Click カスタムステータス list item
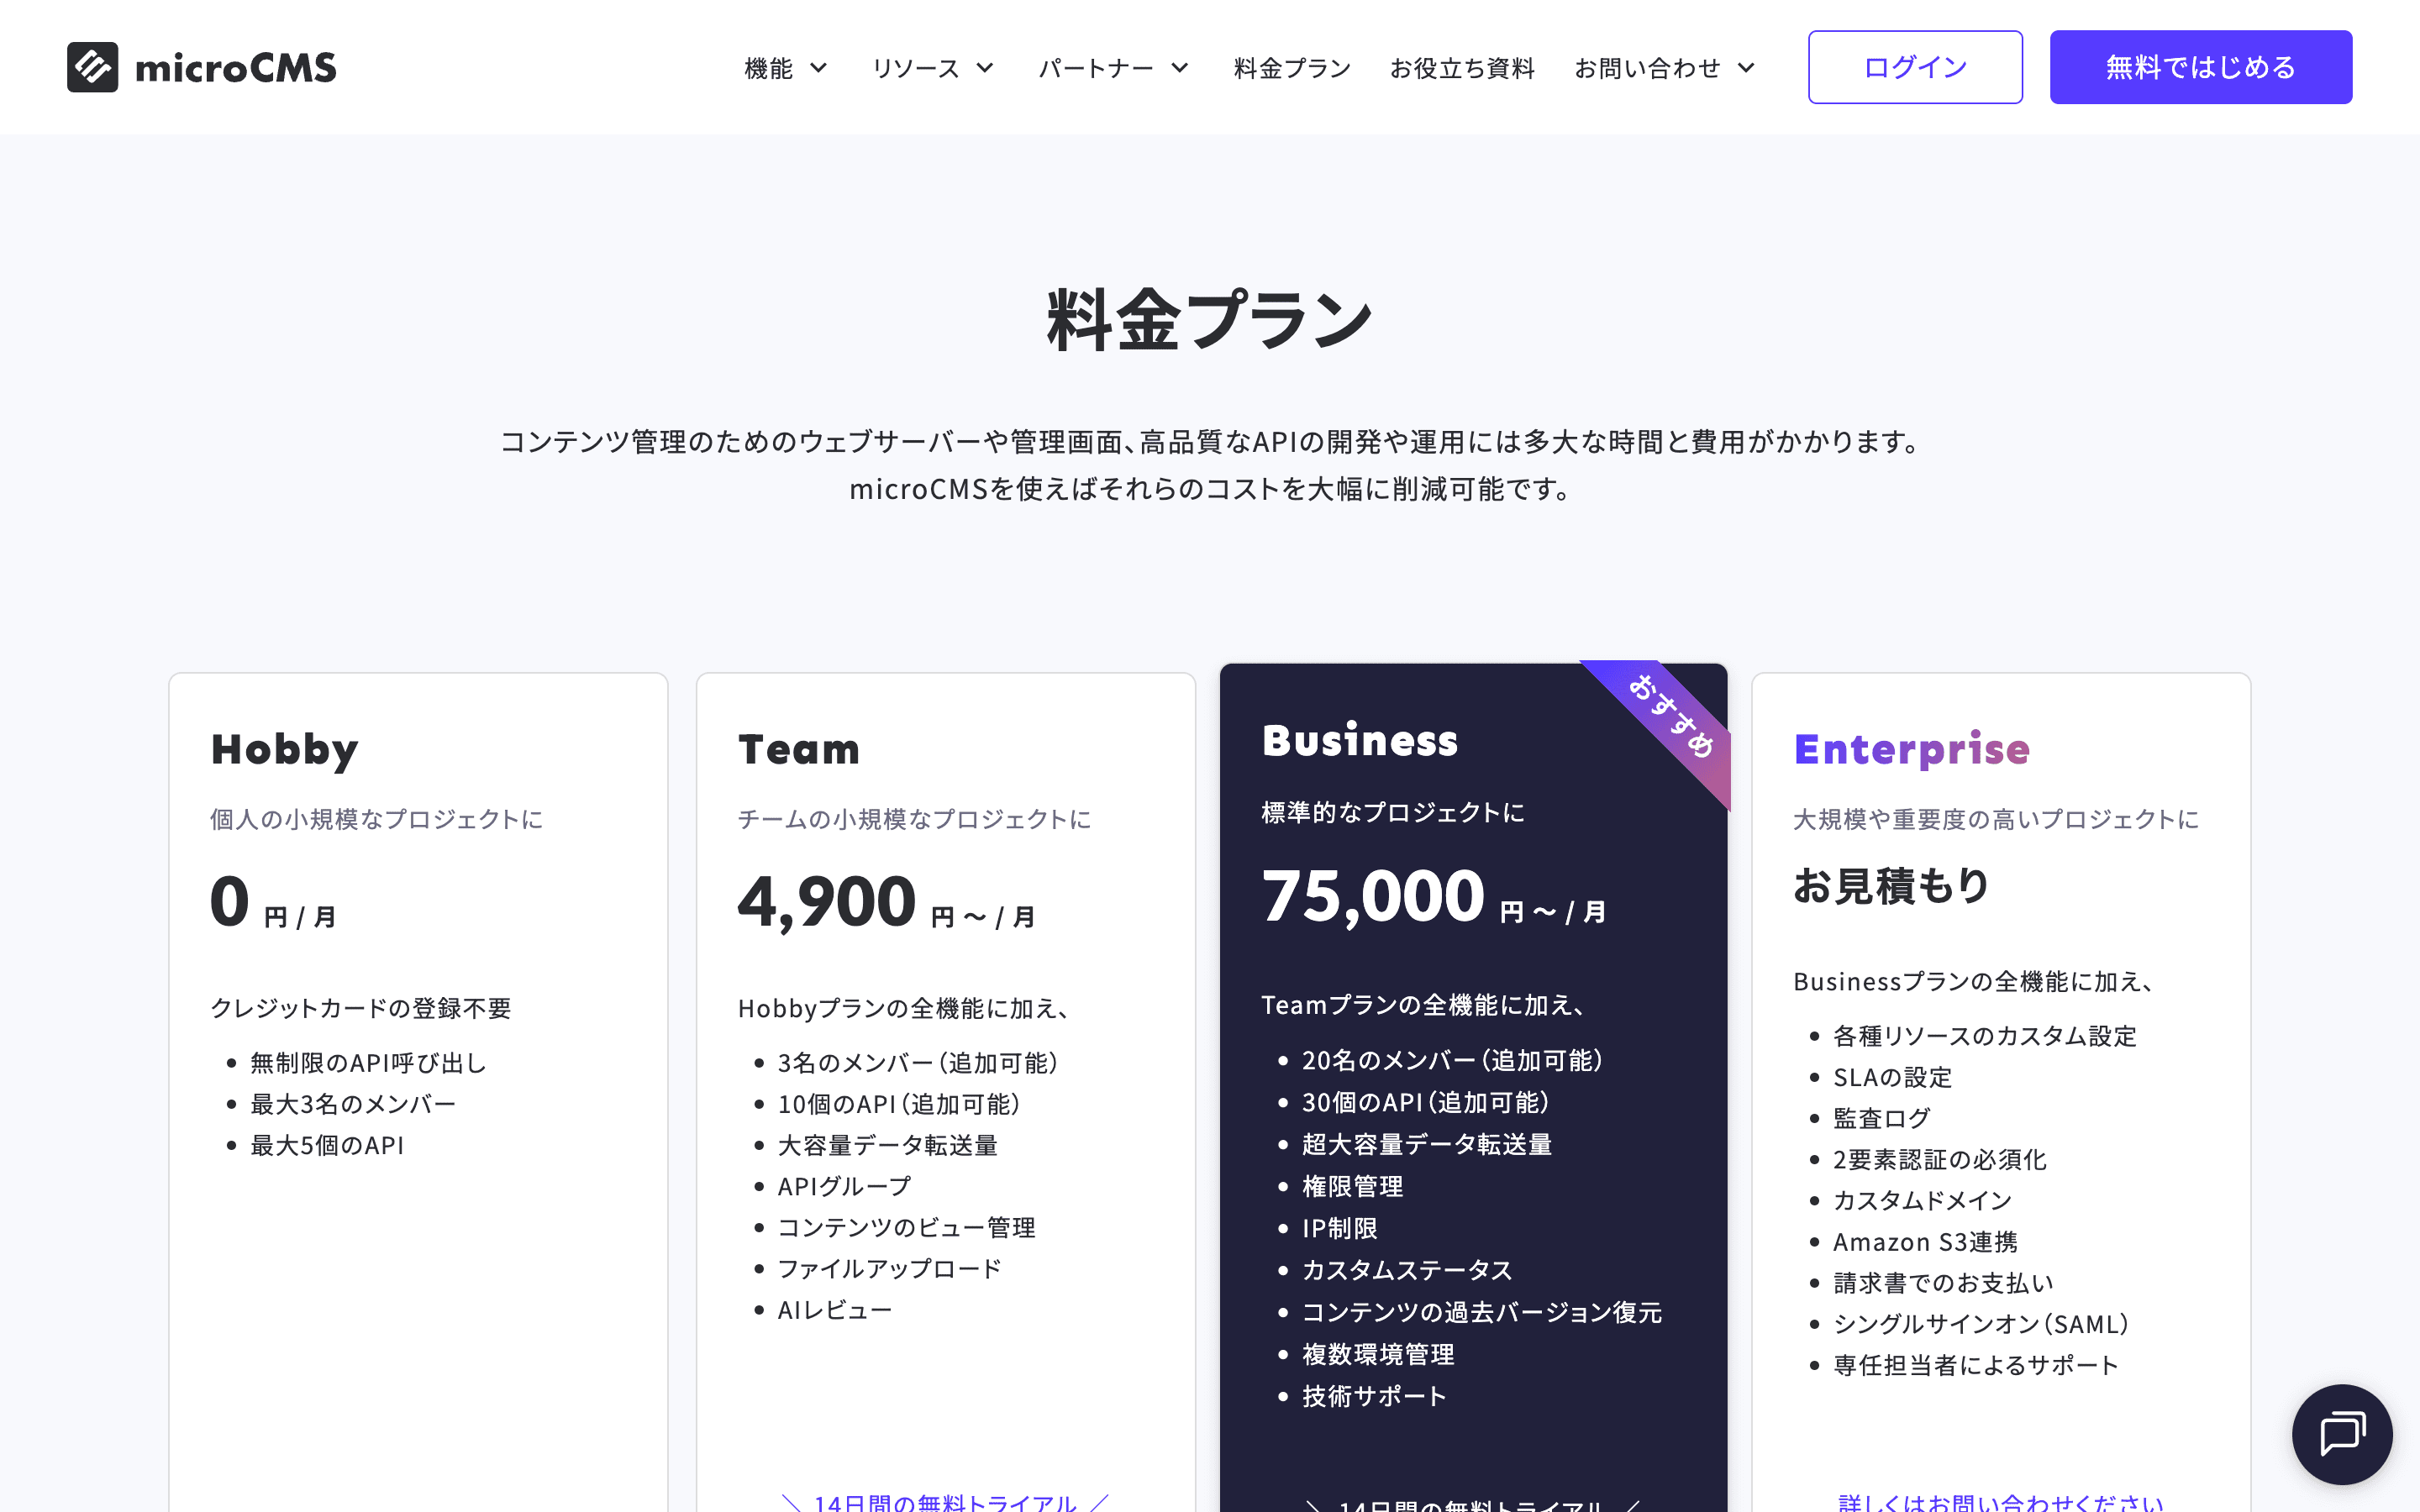Image resolution: width=2420 pixels, height=1512 pixels. coord(1407,1270)
